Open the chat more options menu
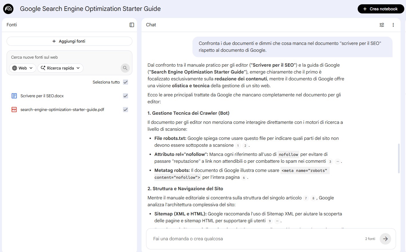Image resolution: width=406 pixels, height=252 pixels. coord(393,25)
